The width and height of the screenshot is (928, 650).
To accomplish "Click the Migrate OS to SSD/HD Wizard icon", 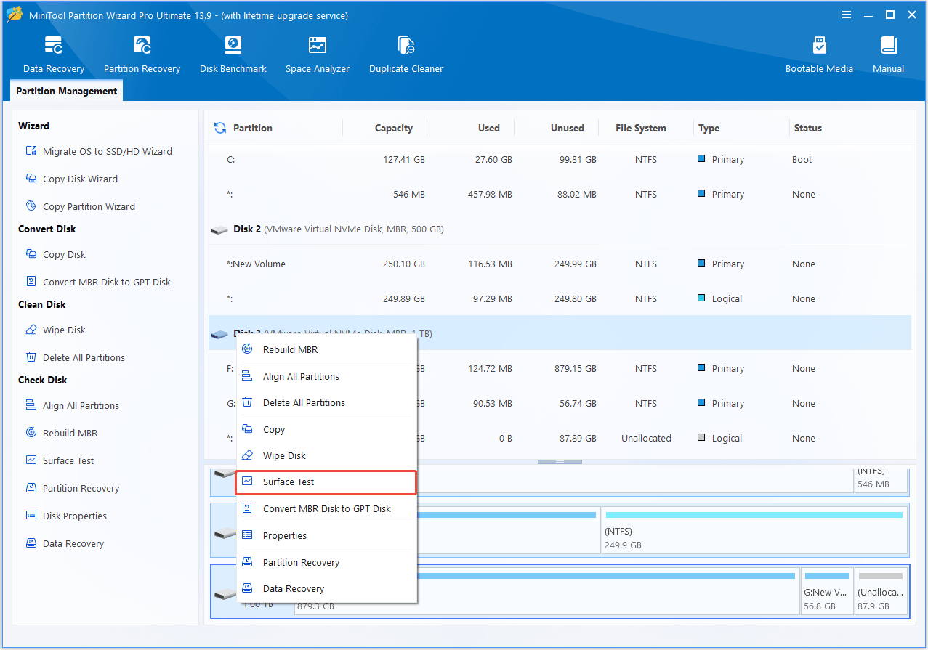I will click(31, 151).
